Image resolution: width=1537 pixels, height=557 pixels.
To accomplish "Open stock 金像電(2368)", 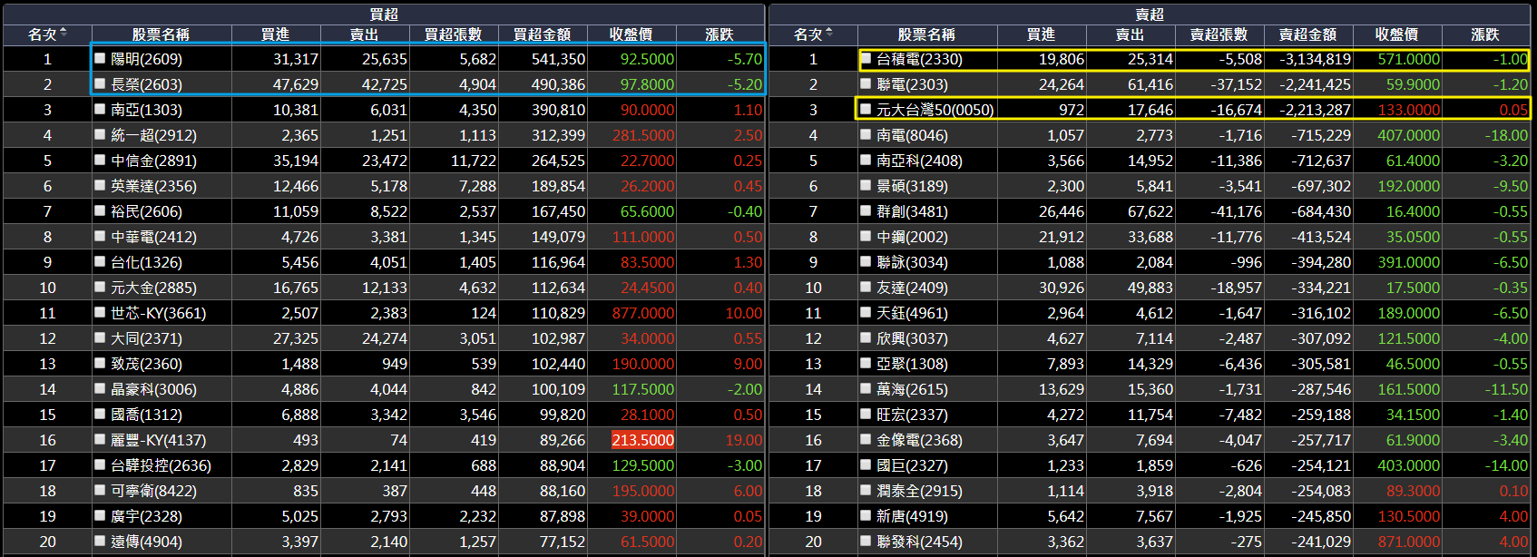I will coord(919,440).
